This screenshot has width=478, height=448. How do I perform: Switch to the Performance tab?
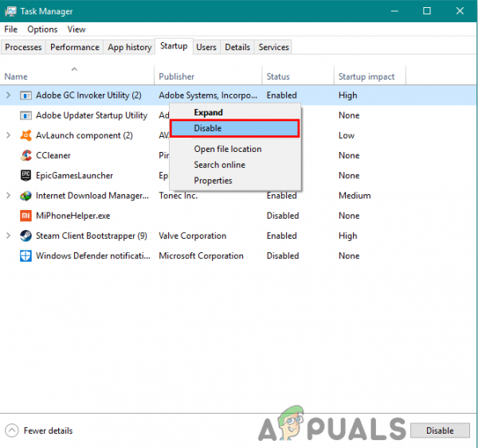[x=75, y=47]
